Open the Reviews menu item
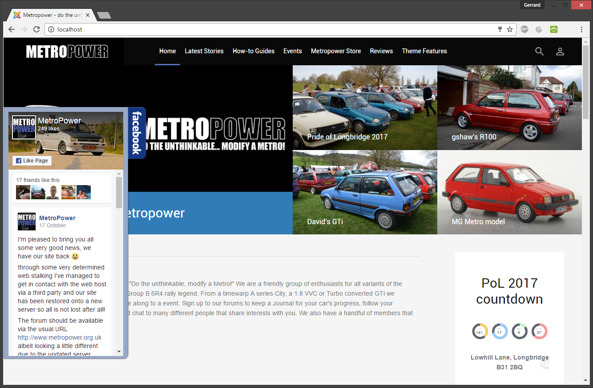This screenshot has height=388, width=593. point(381,51)
